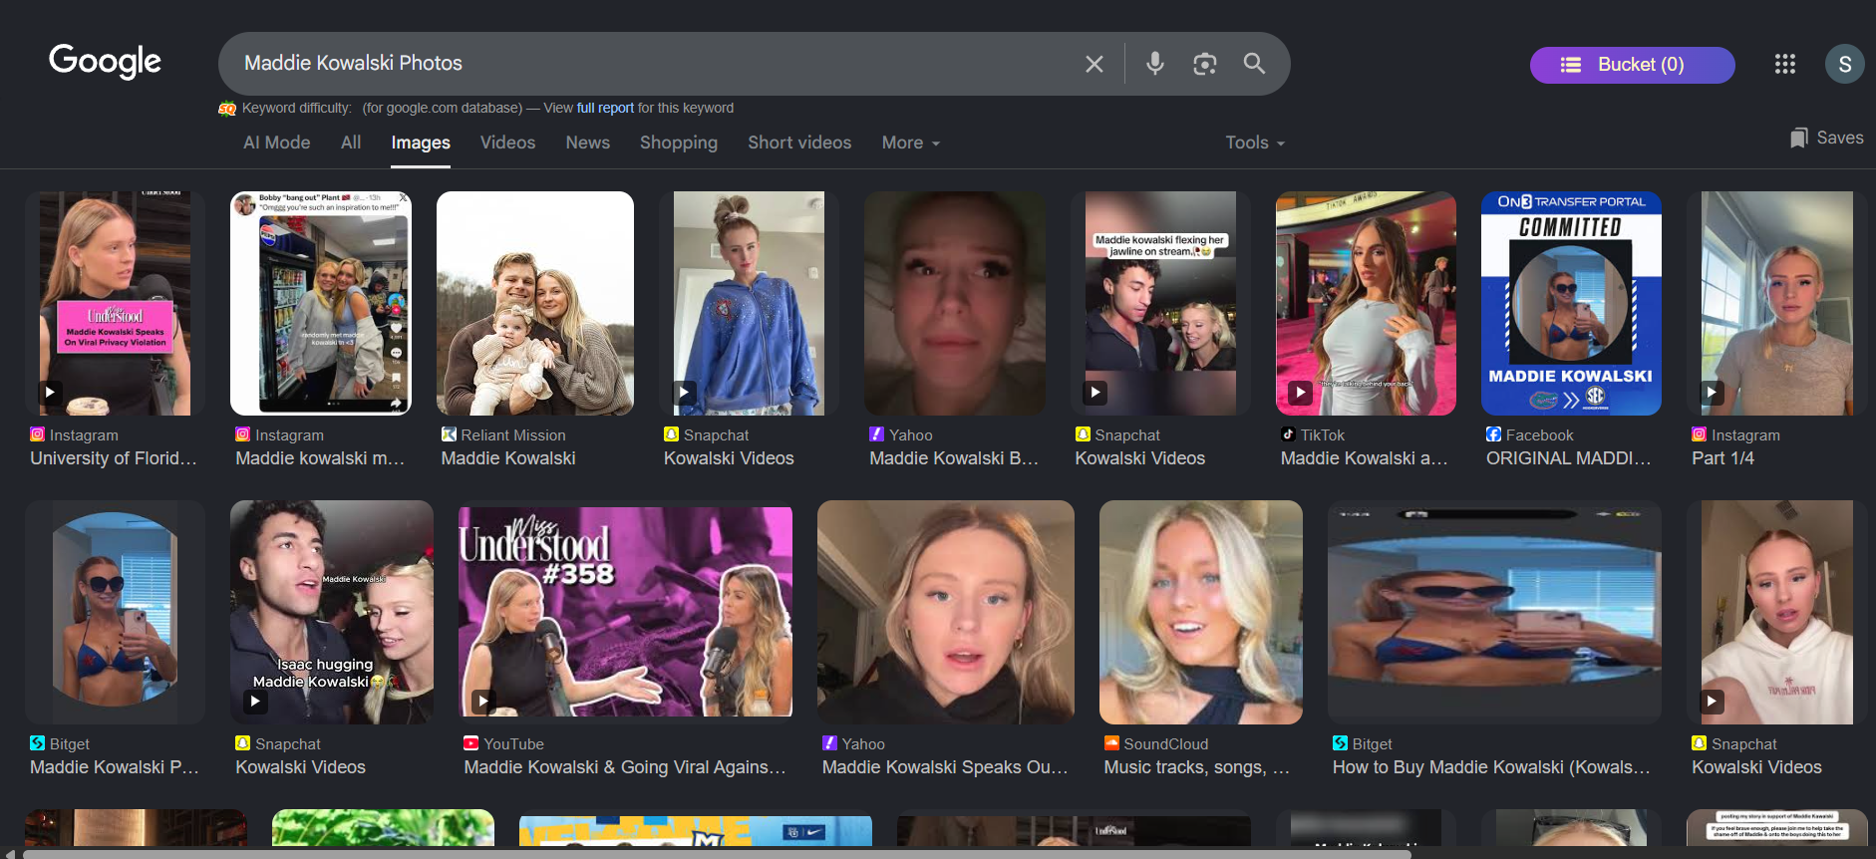This screenshot has width=1876, height=859.
Task: Open the Google apps grid icon
Action: tap(1785, 64)
